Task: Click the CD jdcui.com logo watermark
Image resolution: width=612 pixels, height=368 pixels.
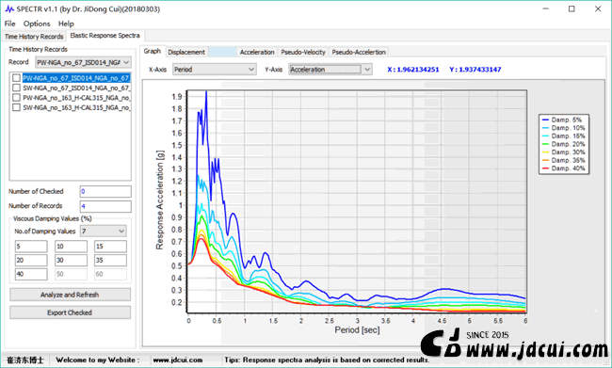Action: pyautogui.click(x=515, y=344)
